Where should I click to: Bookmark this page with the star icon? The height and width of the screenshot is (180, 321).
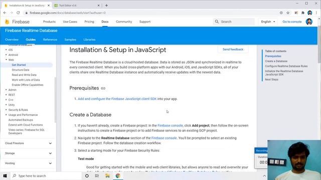coord(288,12)
